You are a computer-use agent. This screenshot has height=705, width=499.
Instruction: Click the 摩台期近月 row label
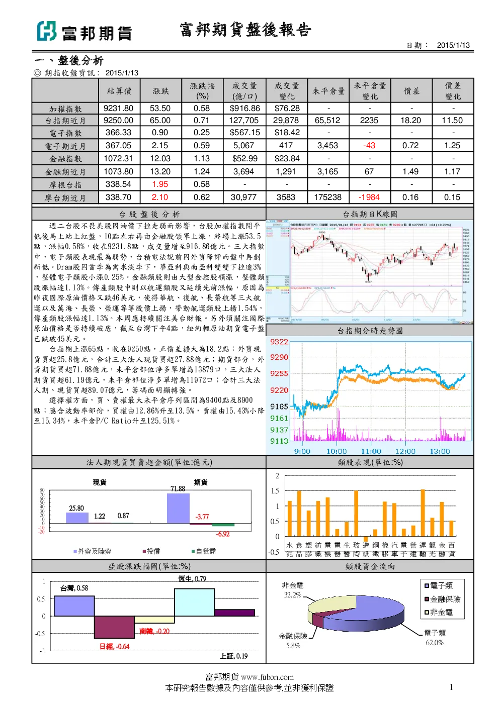point(65,197)
